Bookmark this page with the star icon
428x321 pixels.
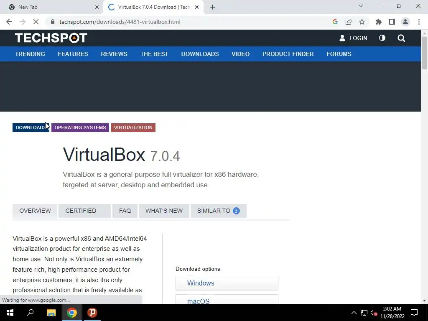362,22
